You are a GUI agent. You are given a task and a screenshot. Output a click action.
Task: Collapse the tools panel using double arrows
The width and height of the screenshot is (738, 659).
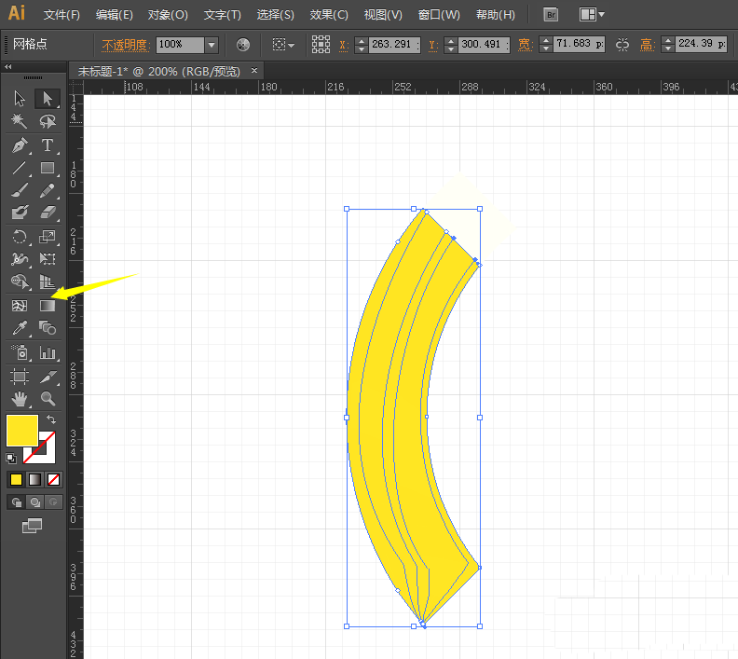tap(8, 68)
